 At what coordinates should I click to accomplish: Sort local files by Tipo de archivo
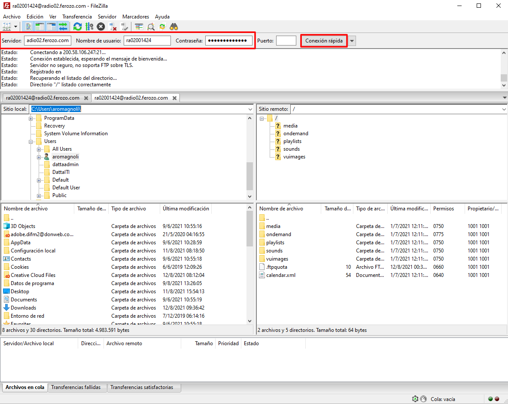click(134, 209)
